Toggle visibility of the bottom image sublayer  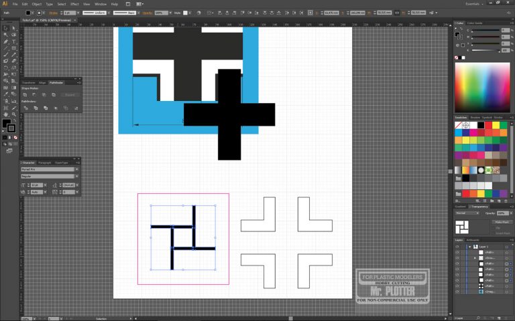coord(457,292)
